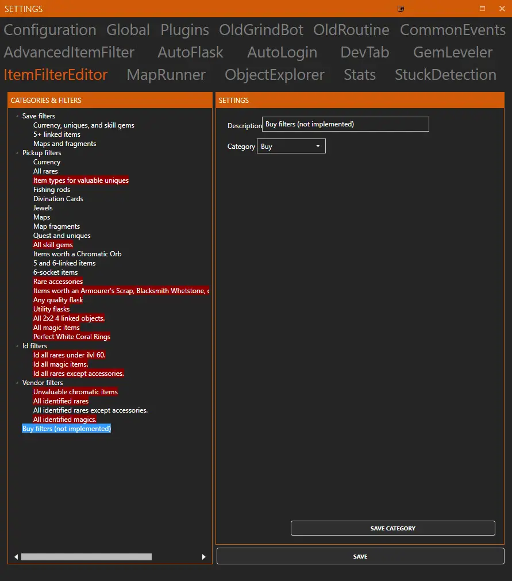Select the Perfect White Coral Rings filter
Image resolution: width=512 pixels, height=581 pixels.
[72, 337]
